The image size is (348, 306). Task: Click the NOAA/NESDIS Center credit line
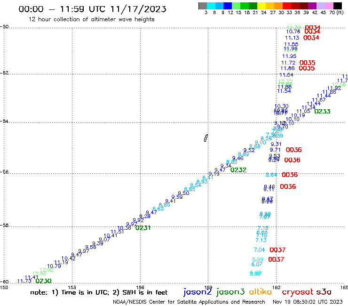click(x=189, y=302)
